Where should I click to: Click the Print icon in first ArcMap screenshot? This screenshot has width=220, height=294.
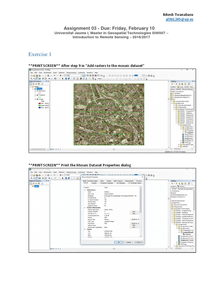pos(40,76)
